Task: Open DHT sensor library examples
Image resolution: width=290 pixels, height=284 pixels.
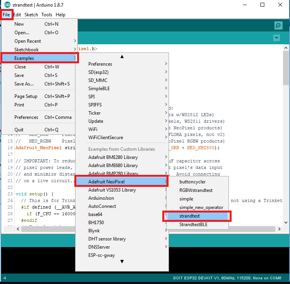Action: point(122,239)
